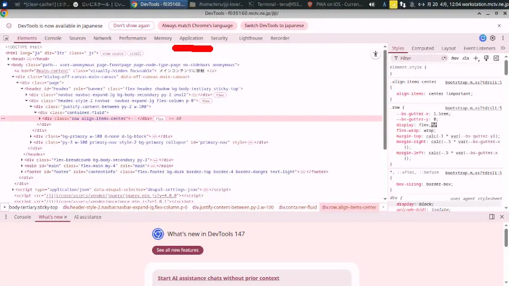509x286 pixels.
Task: Open bootstrap source link for .row rule
Action: (473, 108)
